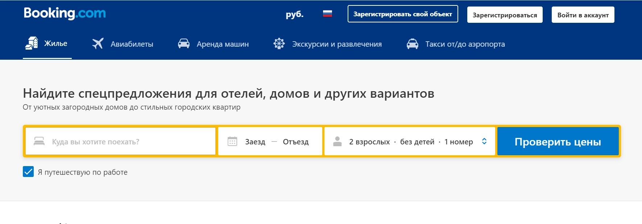The image size is (642, 224).
Task: Click the Booking.com logo
Action: click(65, 13)
